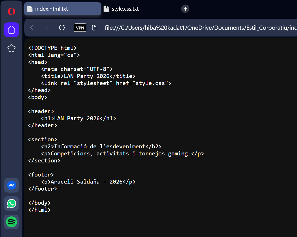Screen dimensions: 297x237
Task: Go forward to next page
Action: coord(47,28)
